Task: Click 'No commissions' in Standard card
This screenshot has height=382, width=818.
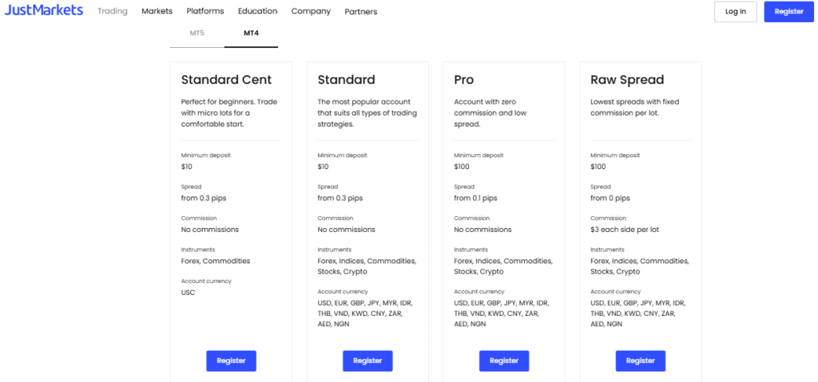Action: pyautogui.click(x=347, y=230)
